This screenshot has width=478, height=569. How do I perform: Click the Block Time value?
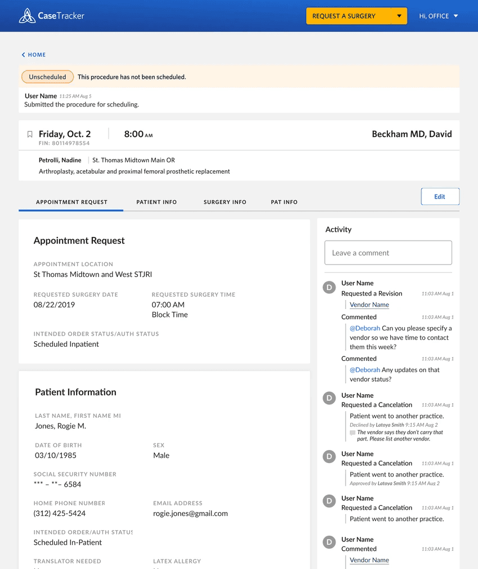click(169, 315)
